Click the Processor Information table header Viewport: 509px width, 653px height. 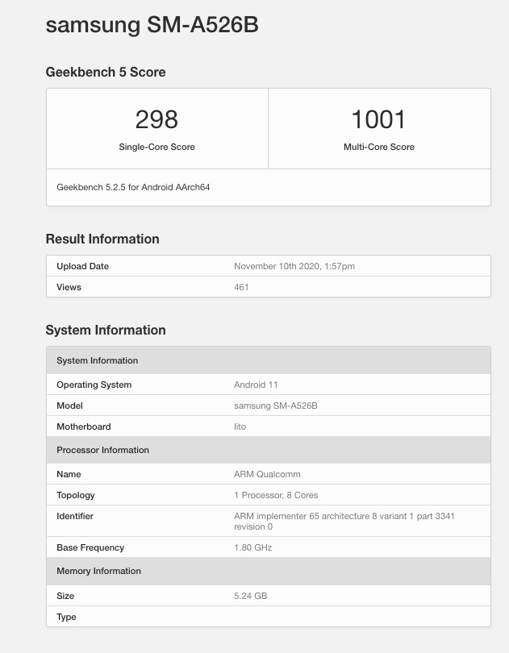[269, 450]
